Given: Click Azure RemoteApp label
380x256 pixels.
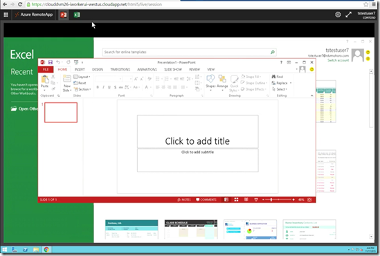Looking at the screenshot, I should coord(34,15).
